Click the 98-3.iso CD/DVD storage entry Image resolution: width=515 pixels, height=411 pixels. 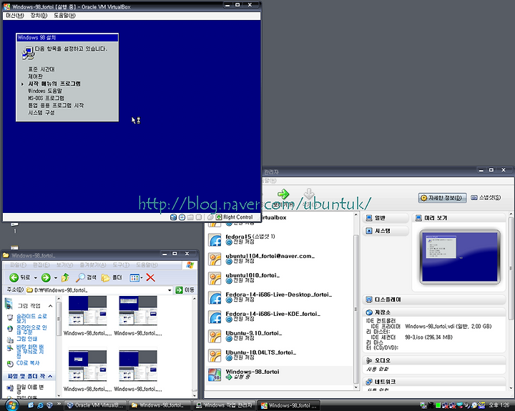coord(428,337)
